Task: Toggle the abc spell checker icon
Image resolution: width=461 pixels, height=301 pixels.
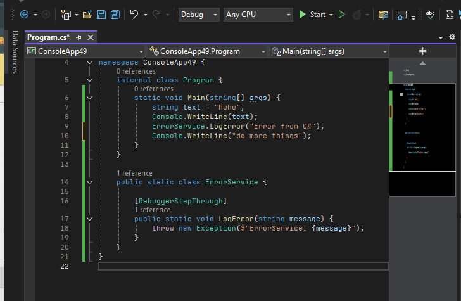Action: pyautogui.click(x=430, y=15)
